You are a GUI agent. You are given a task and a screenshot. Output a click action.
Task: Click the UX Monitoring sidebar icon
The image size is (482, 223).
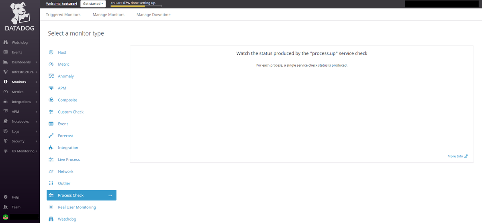pyautogui.click(x=6, y=151)
